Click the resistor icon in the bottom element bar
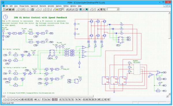The height and width of the screenshot is (106, 173). 7,99
